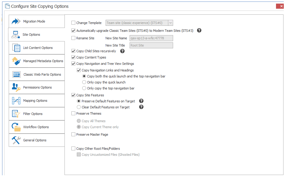The width and height of the screenshot is (285, 178).
Task: Open List Content Options via its icon
Action: click(x=16, y=47)
